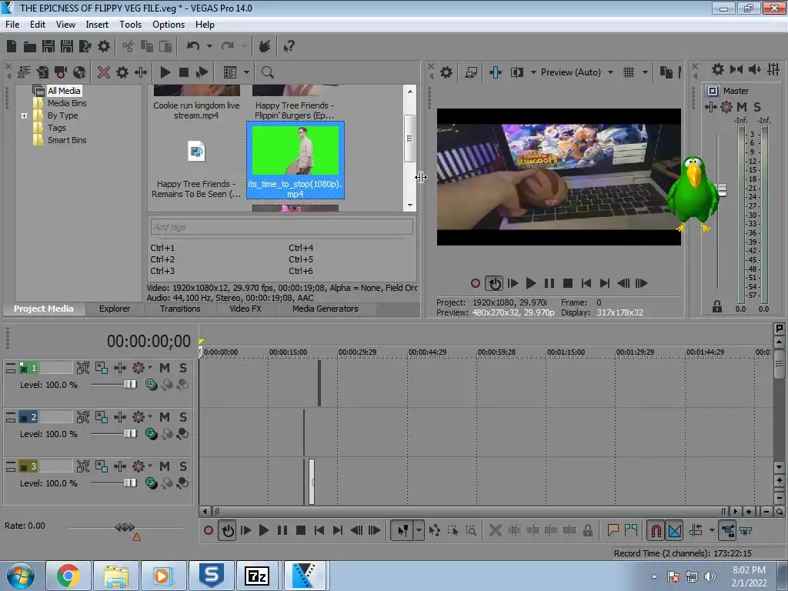
Task: Open edit tool selector dropdown arrow
Action: (419, 530)
